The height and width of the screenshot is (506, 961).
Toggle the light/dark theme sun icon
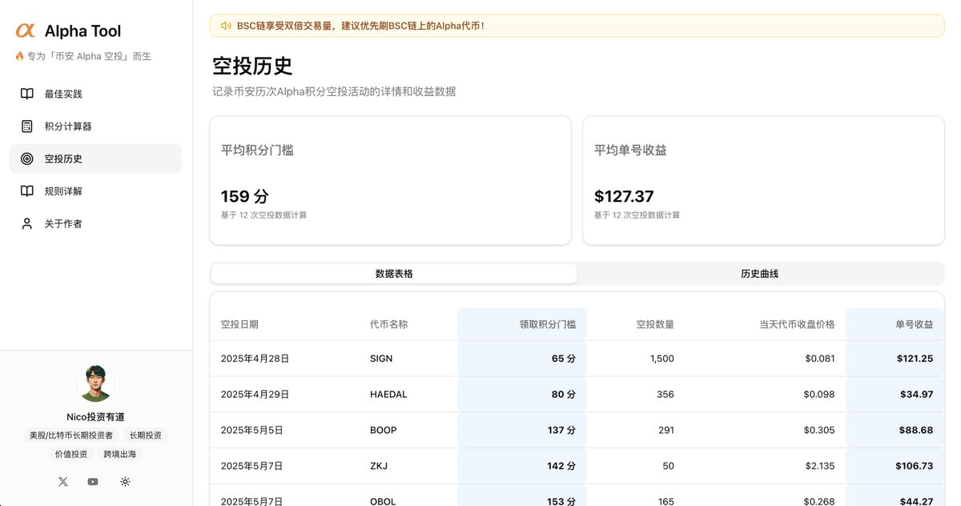(125, 481)
